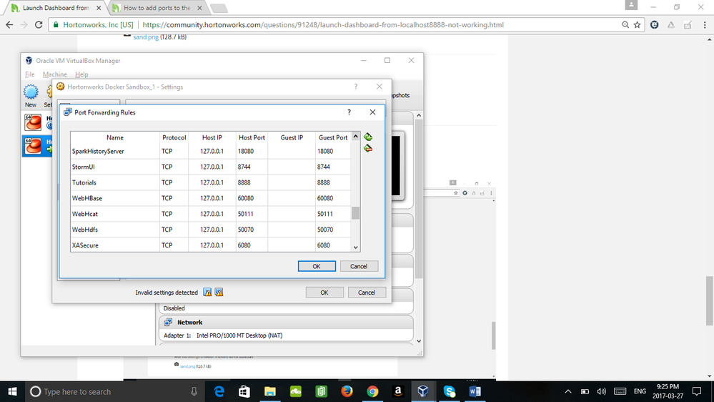The image size is (714, 402).
Task: Cancel the Sandbox Settings dialog
Action: coord(366,293)
